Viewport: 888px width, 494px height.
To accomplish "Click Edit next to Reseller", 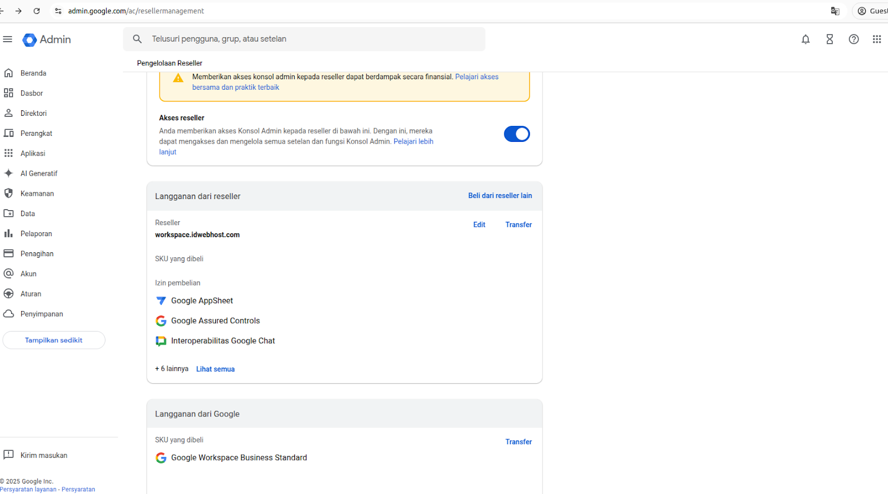I will tap(479, 225).
